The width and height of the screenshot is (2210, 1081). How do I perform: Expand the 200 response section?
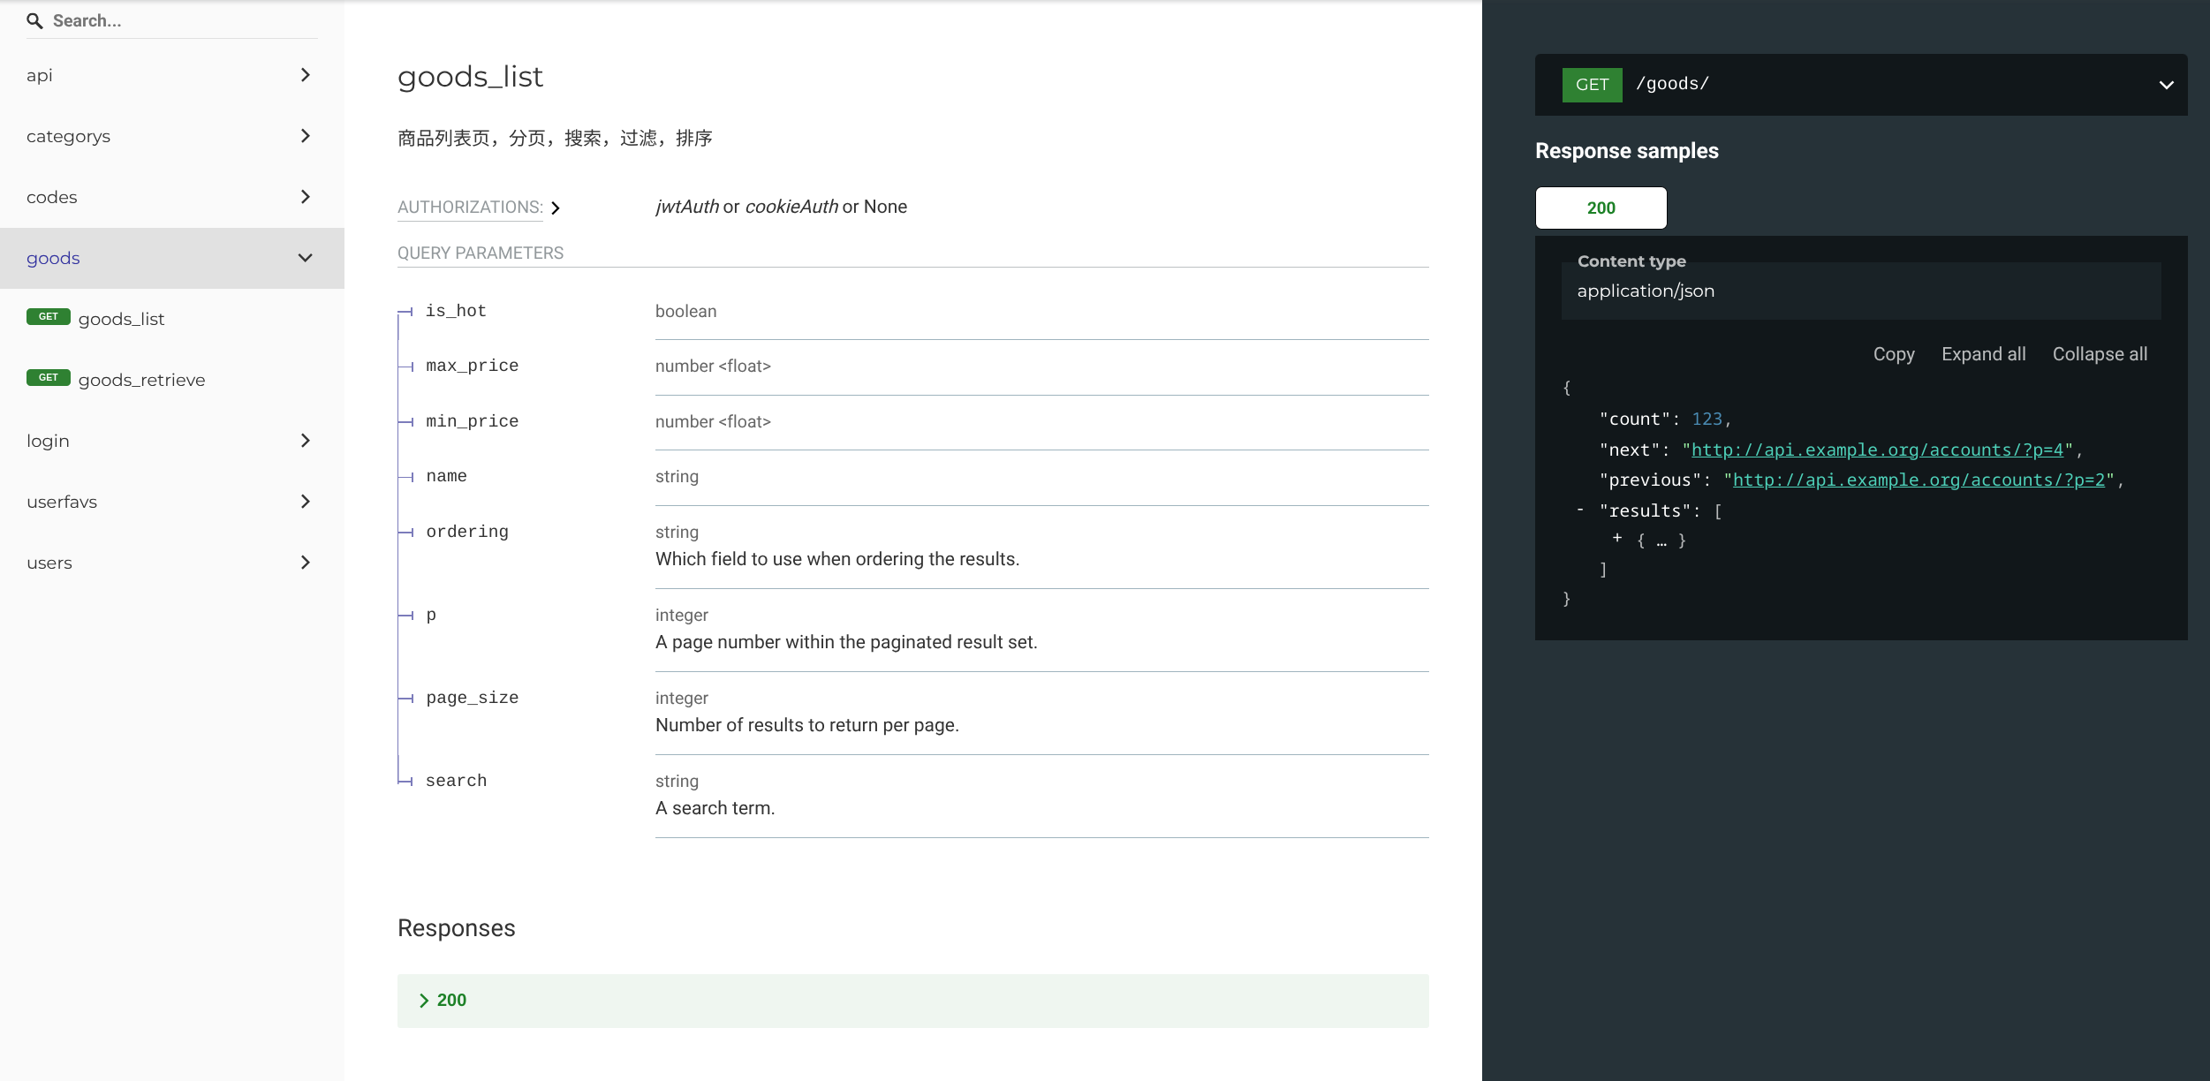450,1001
